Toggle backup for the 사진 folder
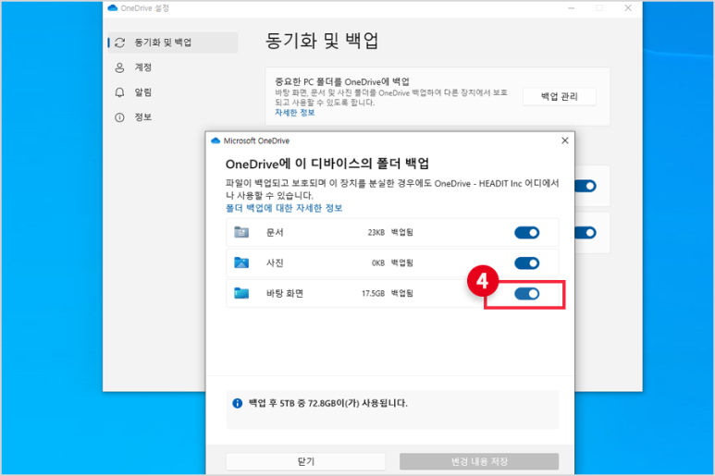 (526, 263)
